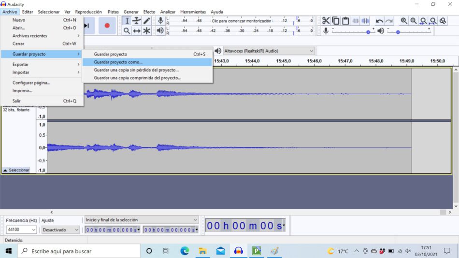Viewport: 459px width, 258px height.
Task: Click Fit project to width icon
Action: click(433, 21)
